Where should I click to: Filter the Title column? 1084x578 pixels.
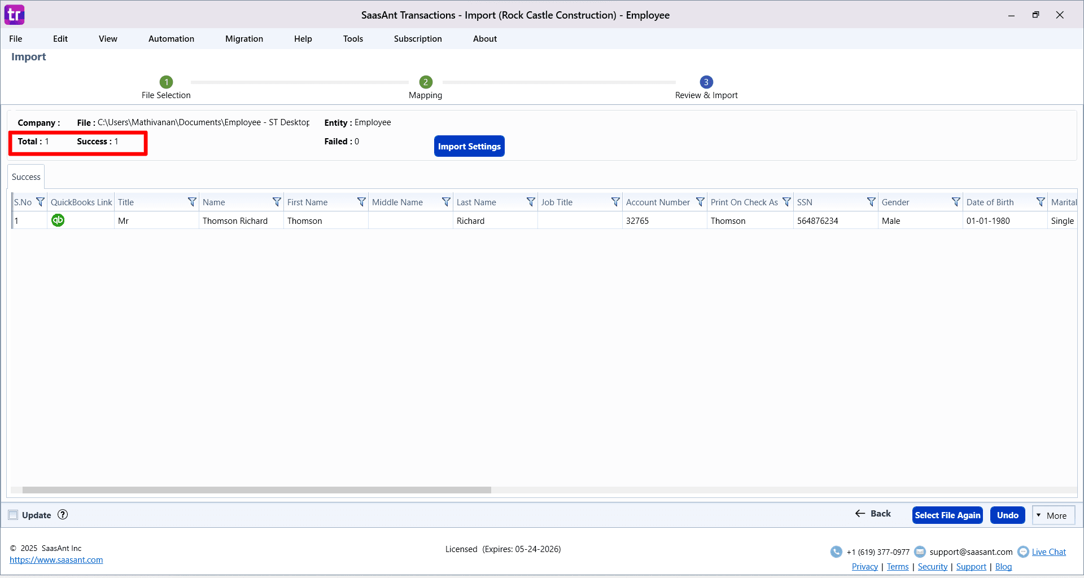192,202
